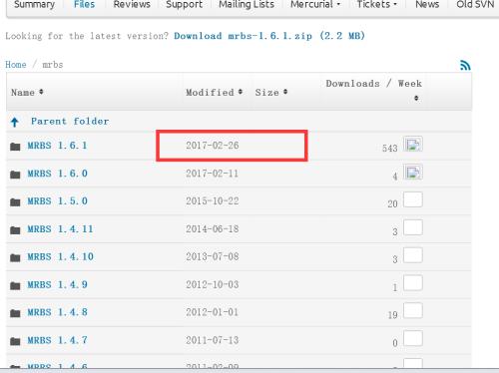This screenshot has width=499, height=373.
Task: Click folder icon beside MRBS 1.4.11
Action: (x=15, y=229)
